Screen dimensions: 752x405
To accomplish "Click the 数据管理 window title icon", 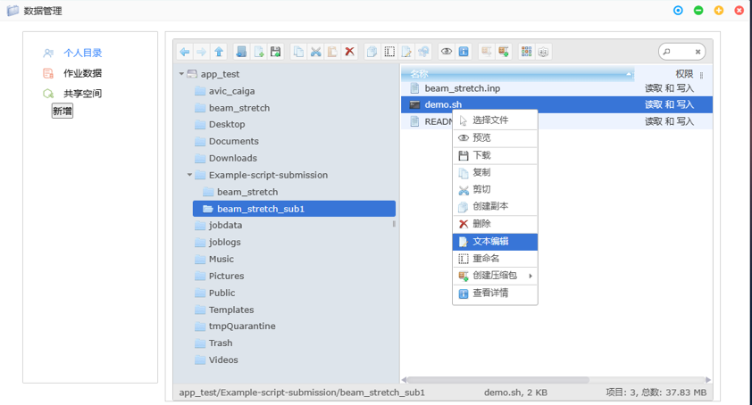I will 13,11.
